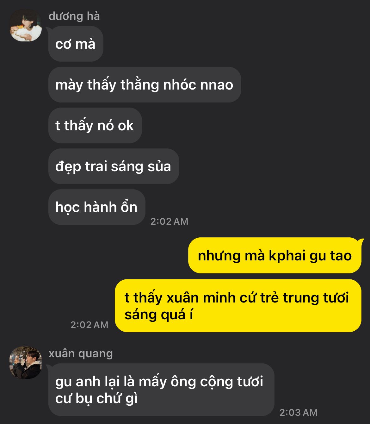Tap message 'mày thấy thằng nhóc nnao'

(145, 85)
